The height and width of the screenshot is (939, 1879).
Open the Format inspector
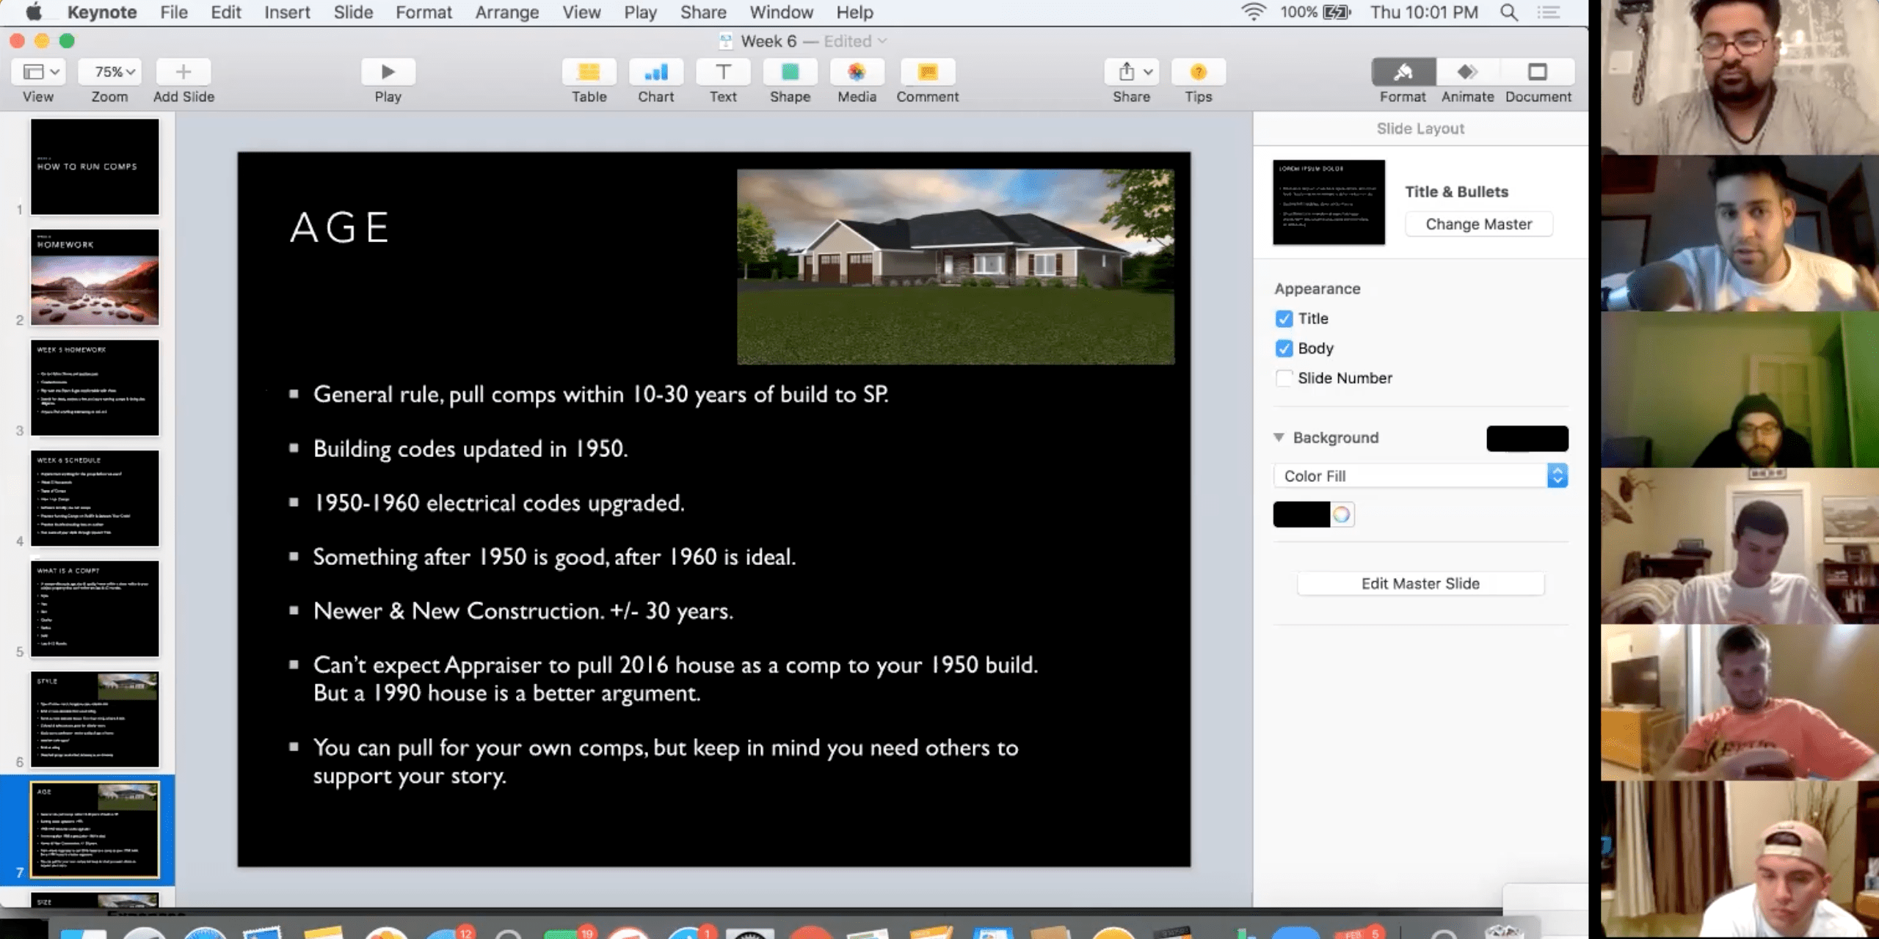coord(1403,72)
